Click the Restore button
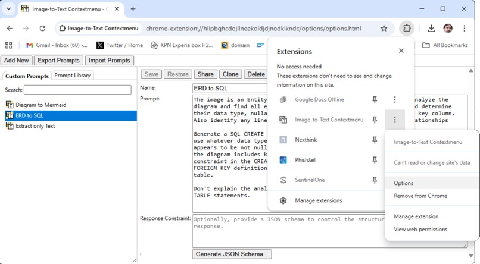480x264 pixels. 178,74
